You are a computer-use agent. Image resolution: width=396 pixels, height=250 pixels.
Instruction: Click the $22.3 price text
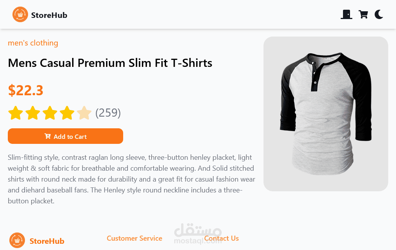25,90
